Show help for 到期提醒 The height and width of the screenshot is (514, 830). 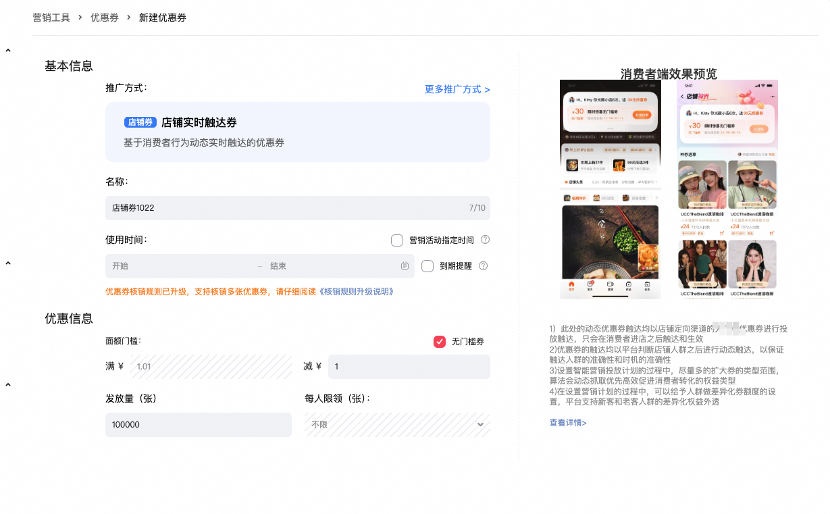point(483,266)
